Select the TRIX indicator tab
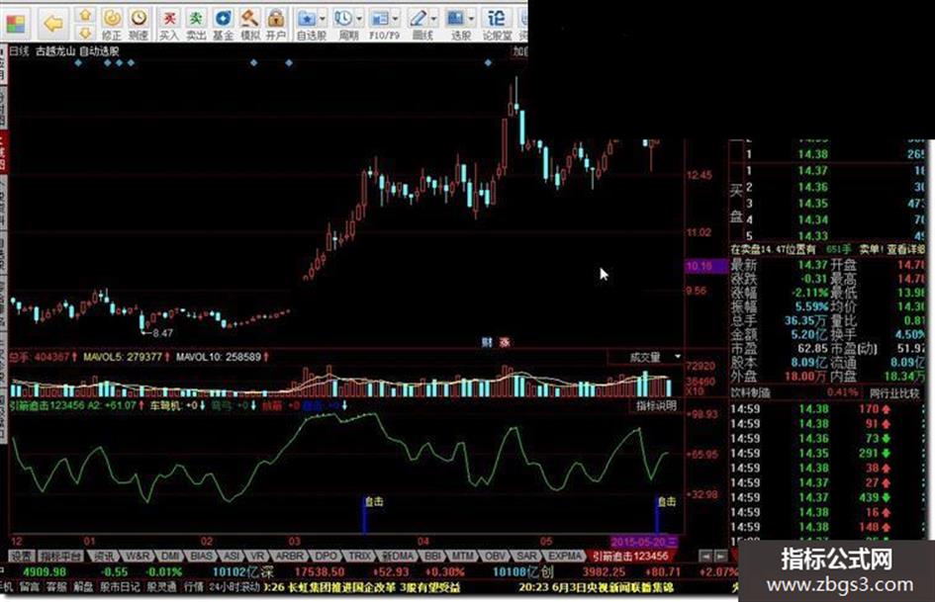The height and width of the screenshot is (602, 935). (x=359, y=557)
